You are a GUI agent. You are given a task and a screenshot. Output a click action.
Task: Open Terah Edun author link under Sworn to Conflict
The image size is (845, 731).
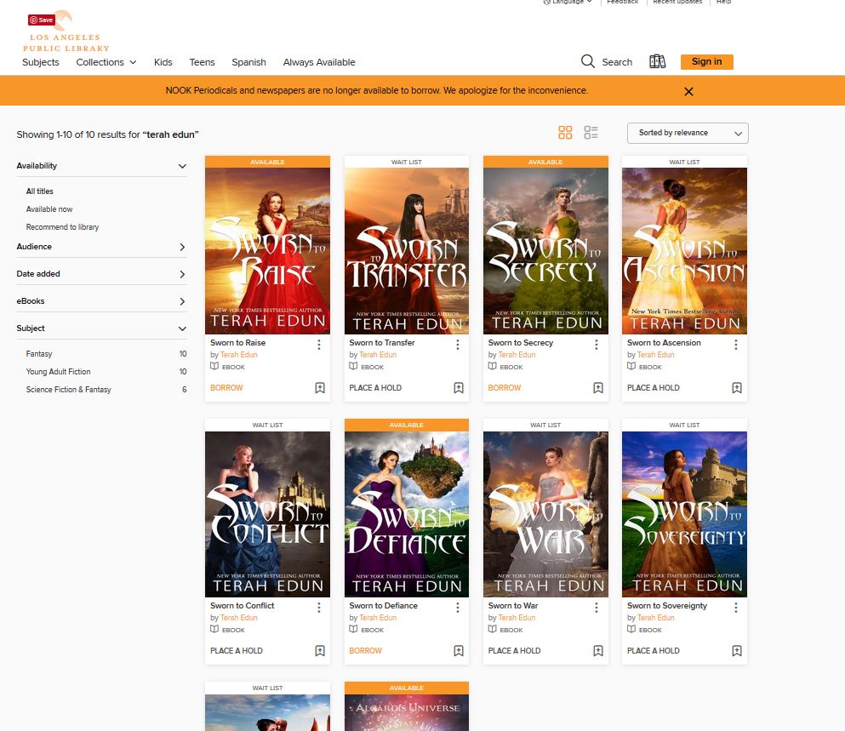point(239,618)
